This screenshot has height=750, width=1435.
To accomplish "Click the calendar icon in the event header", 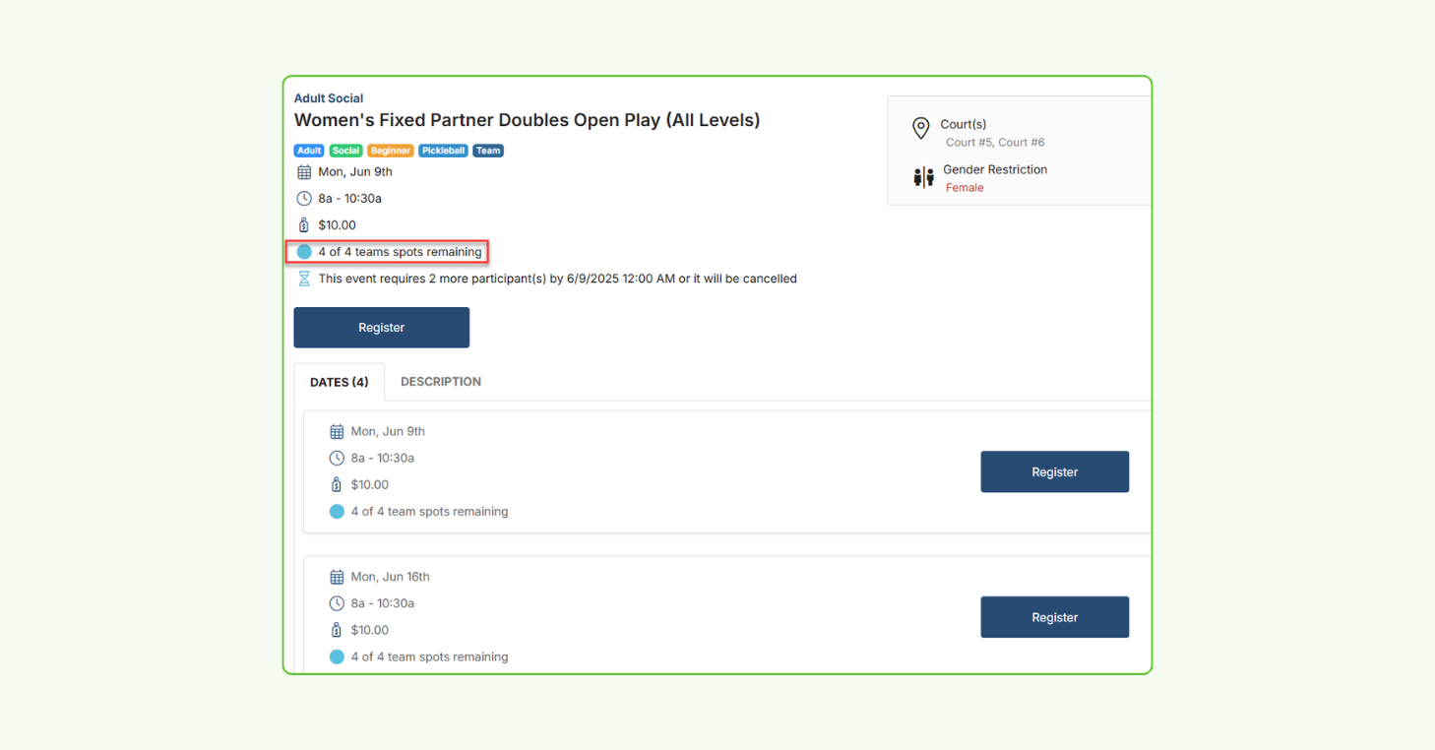I will (304, 172).
